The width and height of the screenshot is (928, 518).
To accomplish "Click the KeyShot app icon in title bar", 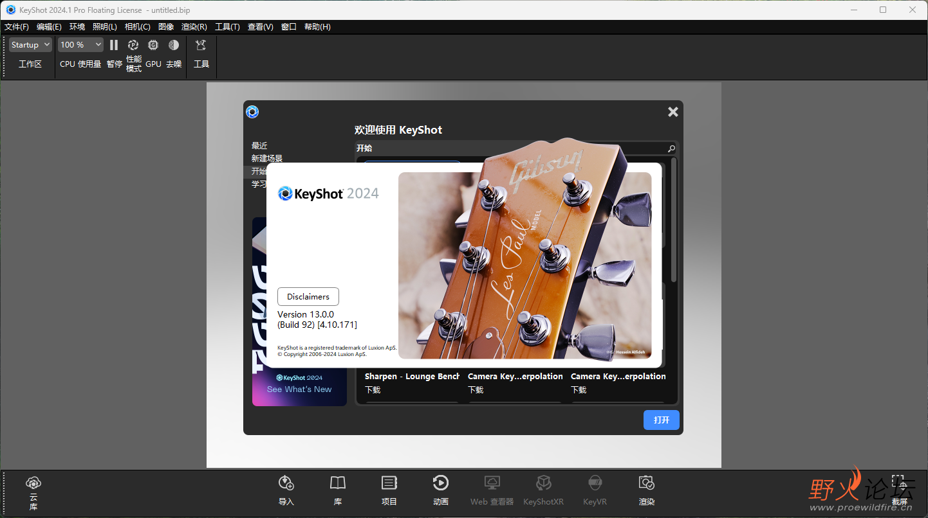I will point(11,10).
